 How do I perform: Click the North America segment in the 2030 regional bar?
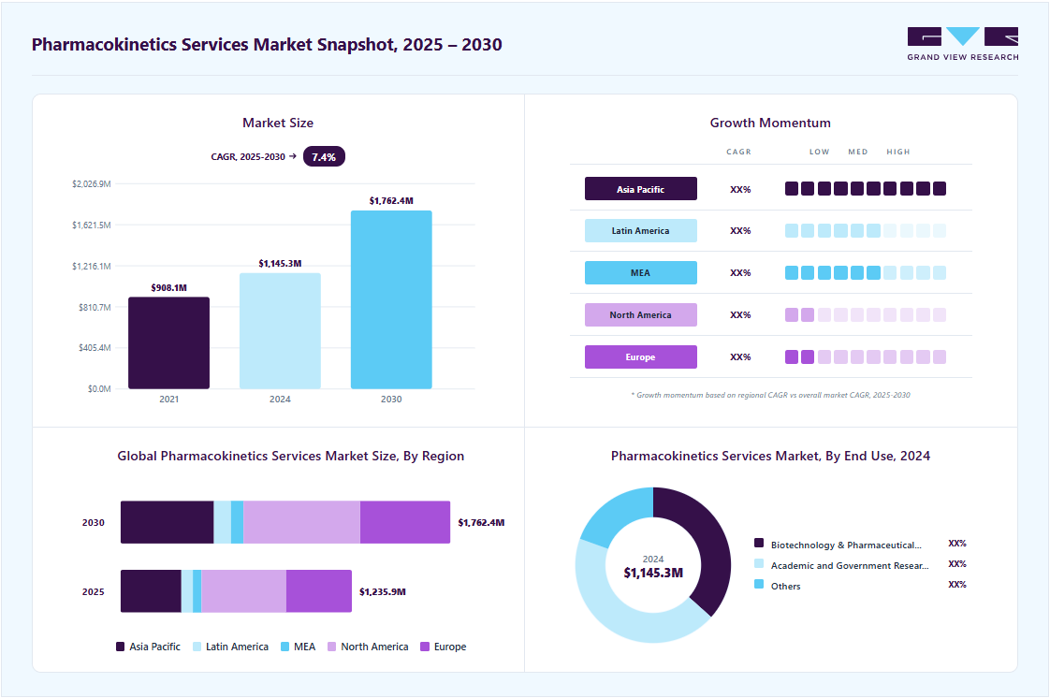click(x=301, y=522)
